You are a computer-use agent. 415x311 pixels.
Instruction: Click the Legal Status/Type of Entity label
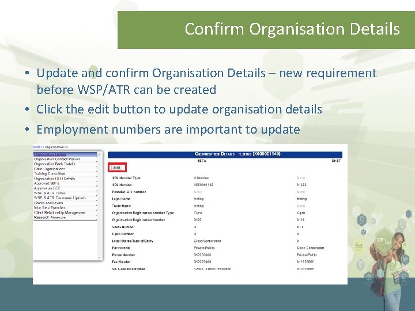tap(133, 241)
